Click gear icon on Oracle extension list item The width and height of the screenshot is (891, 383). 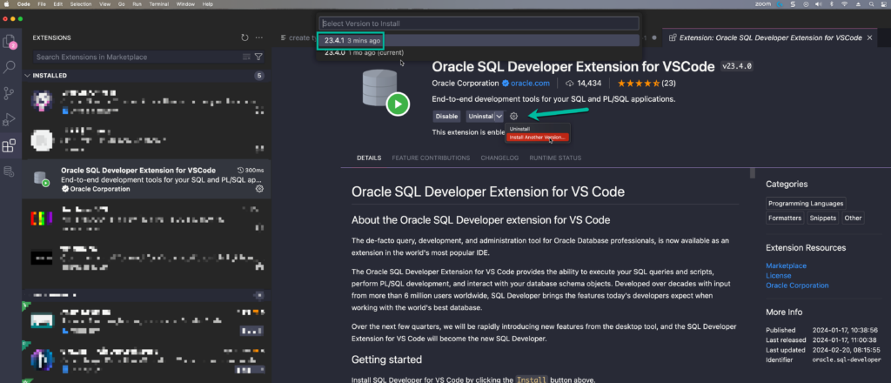tap(258, 188)
